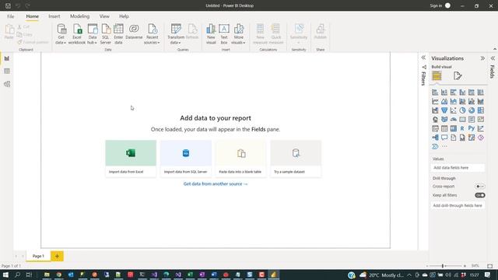Open the Recent sources dropdown
This screenshot has height=280, width=498.
click(152, 33)
